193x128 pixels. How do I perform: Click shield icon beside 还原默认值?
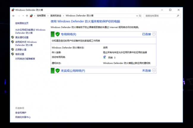12,49
